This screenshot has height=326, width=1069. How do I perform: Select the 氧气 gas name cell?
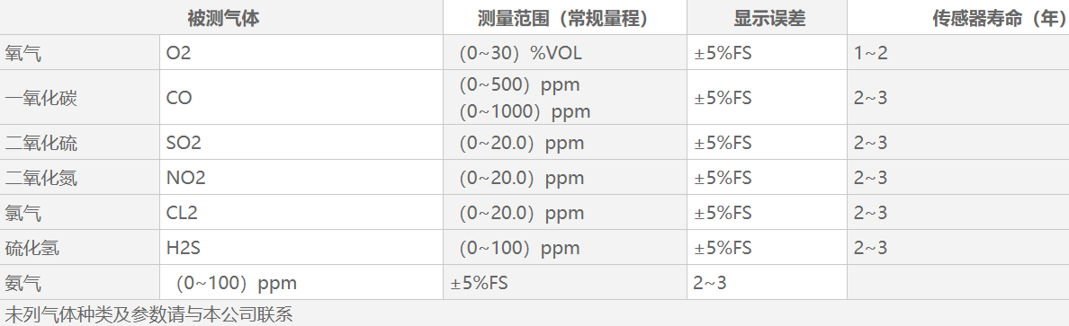(80, 52)
